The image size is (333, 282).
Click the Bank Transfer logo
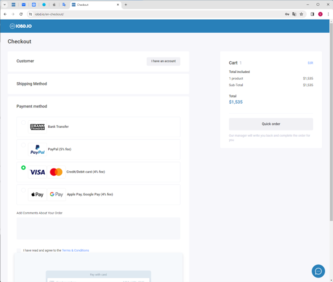point(38,127)
